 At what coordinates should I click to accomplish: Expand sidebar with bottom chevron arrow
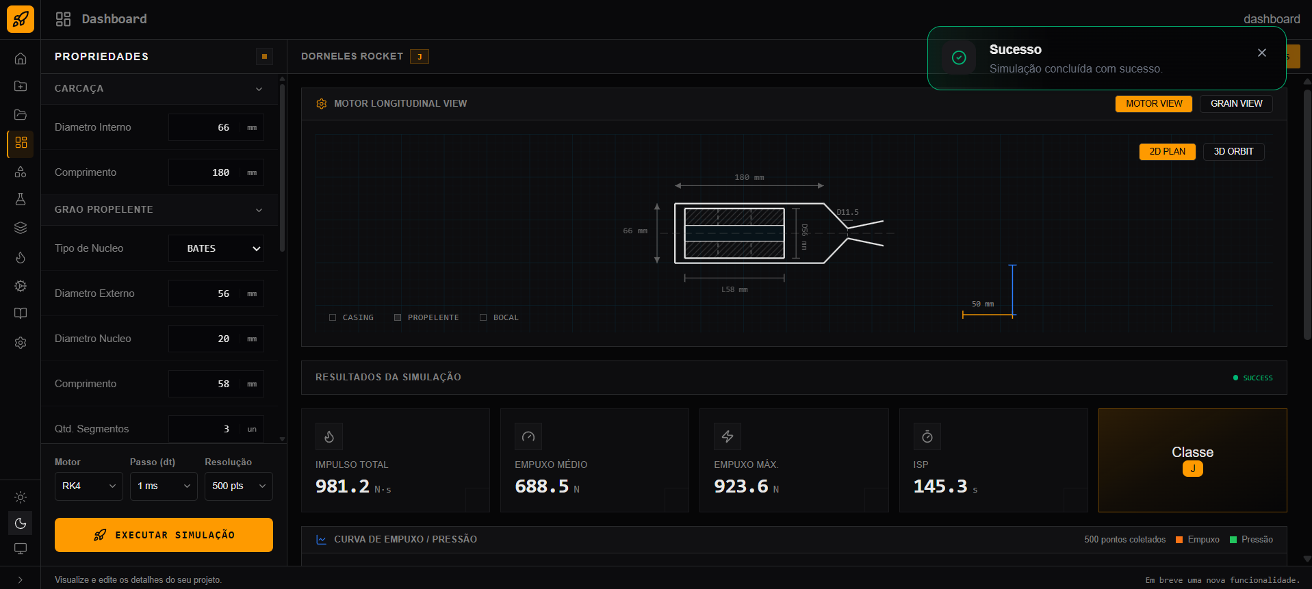pyautogui.click(x=21, y=579)
